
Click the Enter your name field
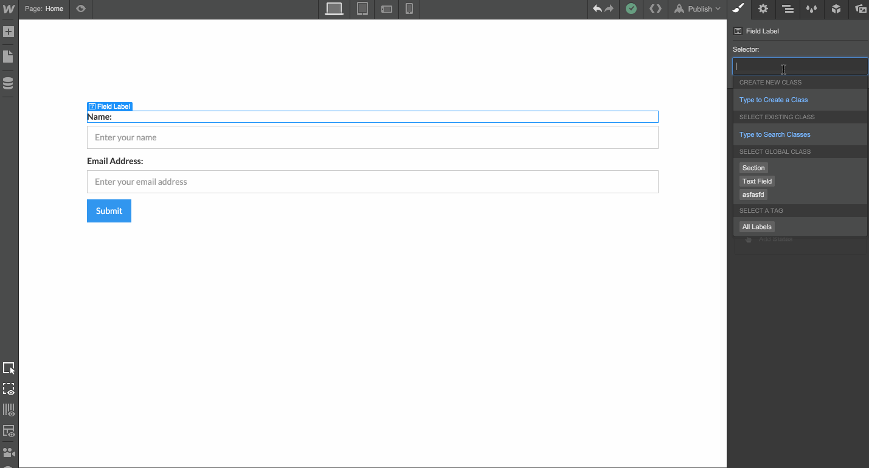[372, 137]
